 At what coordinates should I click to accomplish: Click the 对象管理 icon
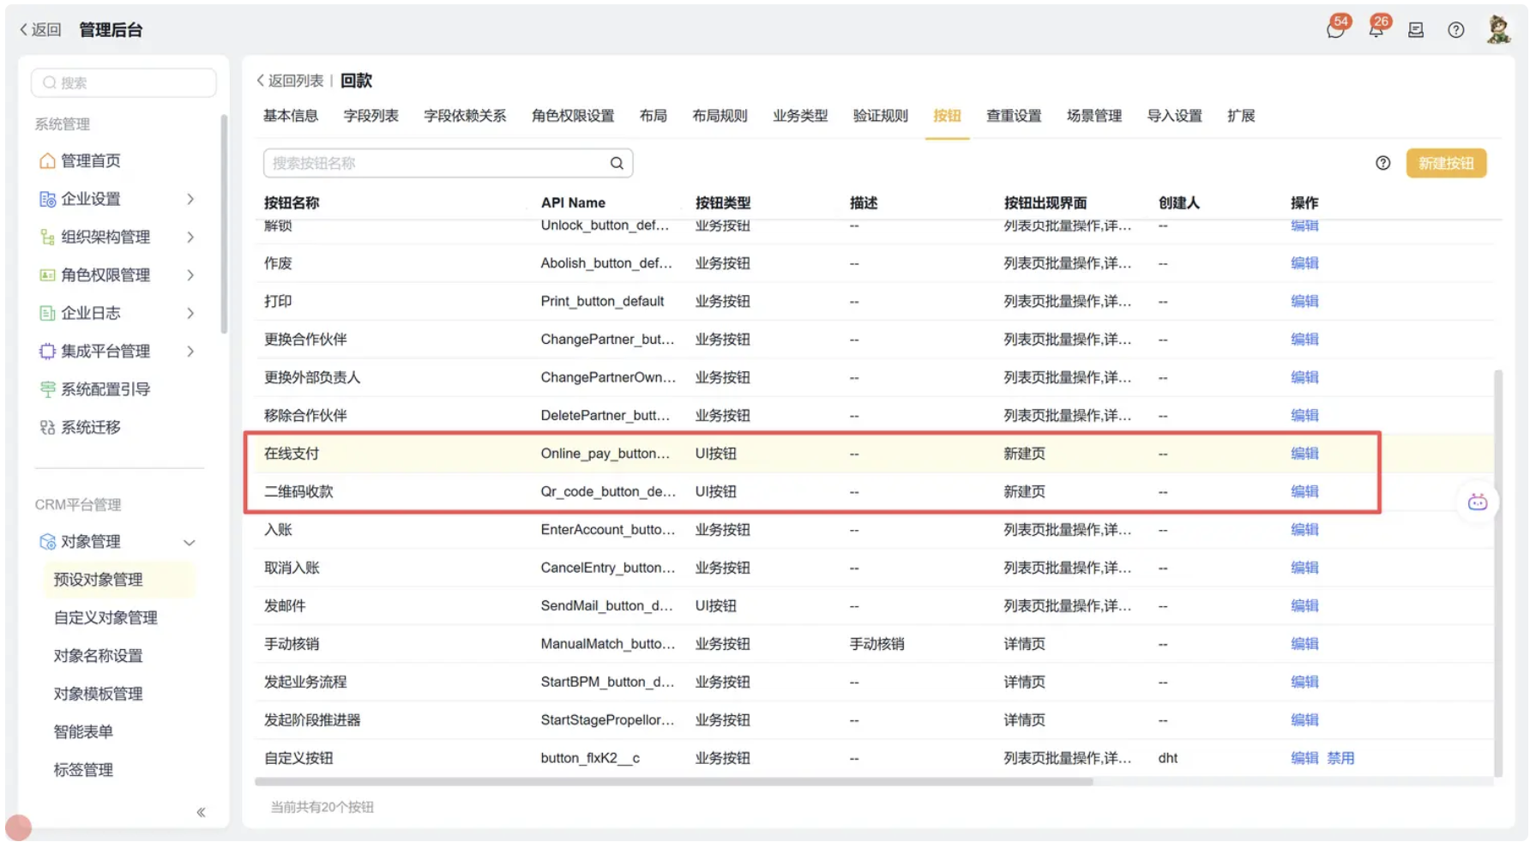pos(47,542)
